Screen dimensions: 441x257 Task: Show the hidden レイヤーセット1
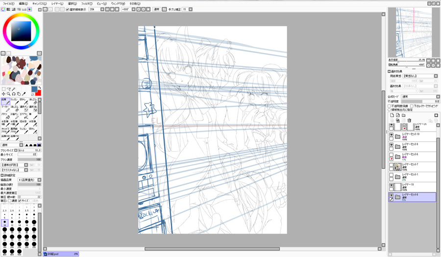click(391, 175)
